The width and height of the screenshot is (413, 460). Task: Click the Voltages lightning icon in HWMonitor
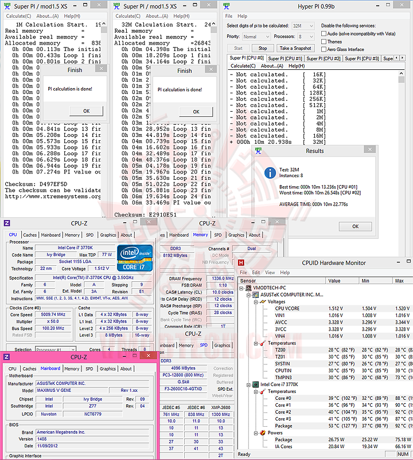[x=263, y=301]
